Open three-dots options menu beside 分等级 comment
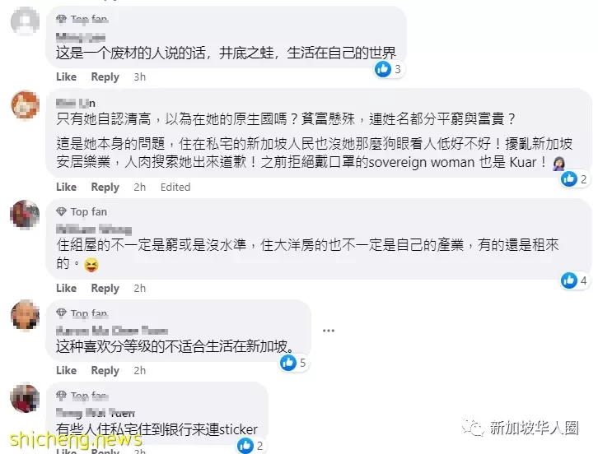Image resolution: width=598 pixels, height=454 pixels. [x=329, y=331]
